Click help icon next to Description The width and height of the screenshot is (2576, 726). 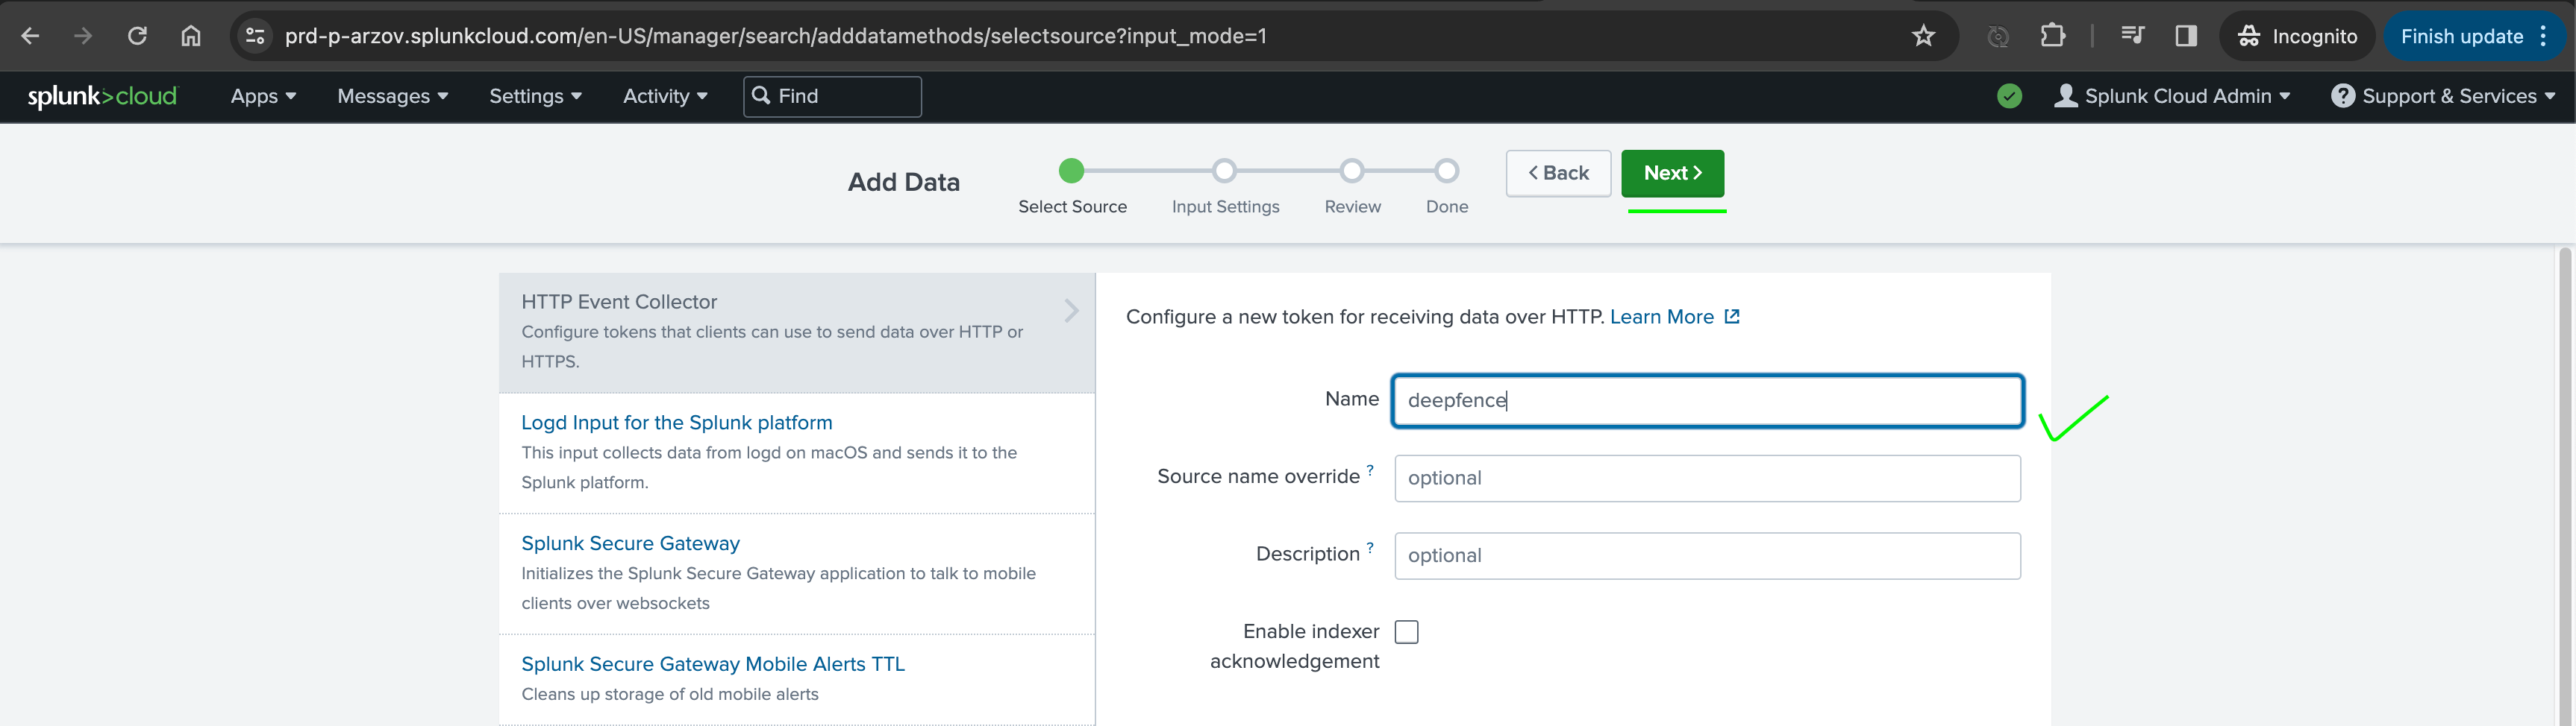click(x=1370, y=549)
